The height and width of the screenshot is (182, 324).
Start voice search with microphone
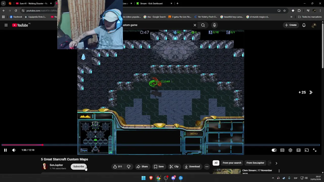coord(214,25)
